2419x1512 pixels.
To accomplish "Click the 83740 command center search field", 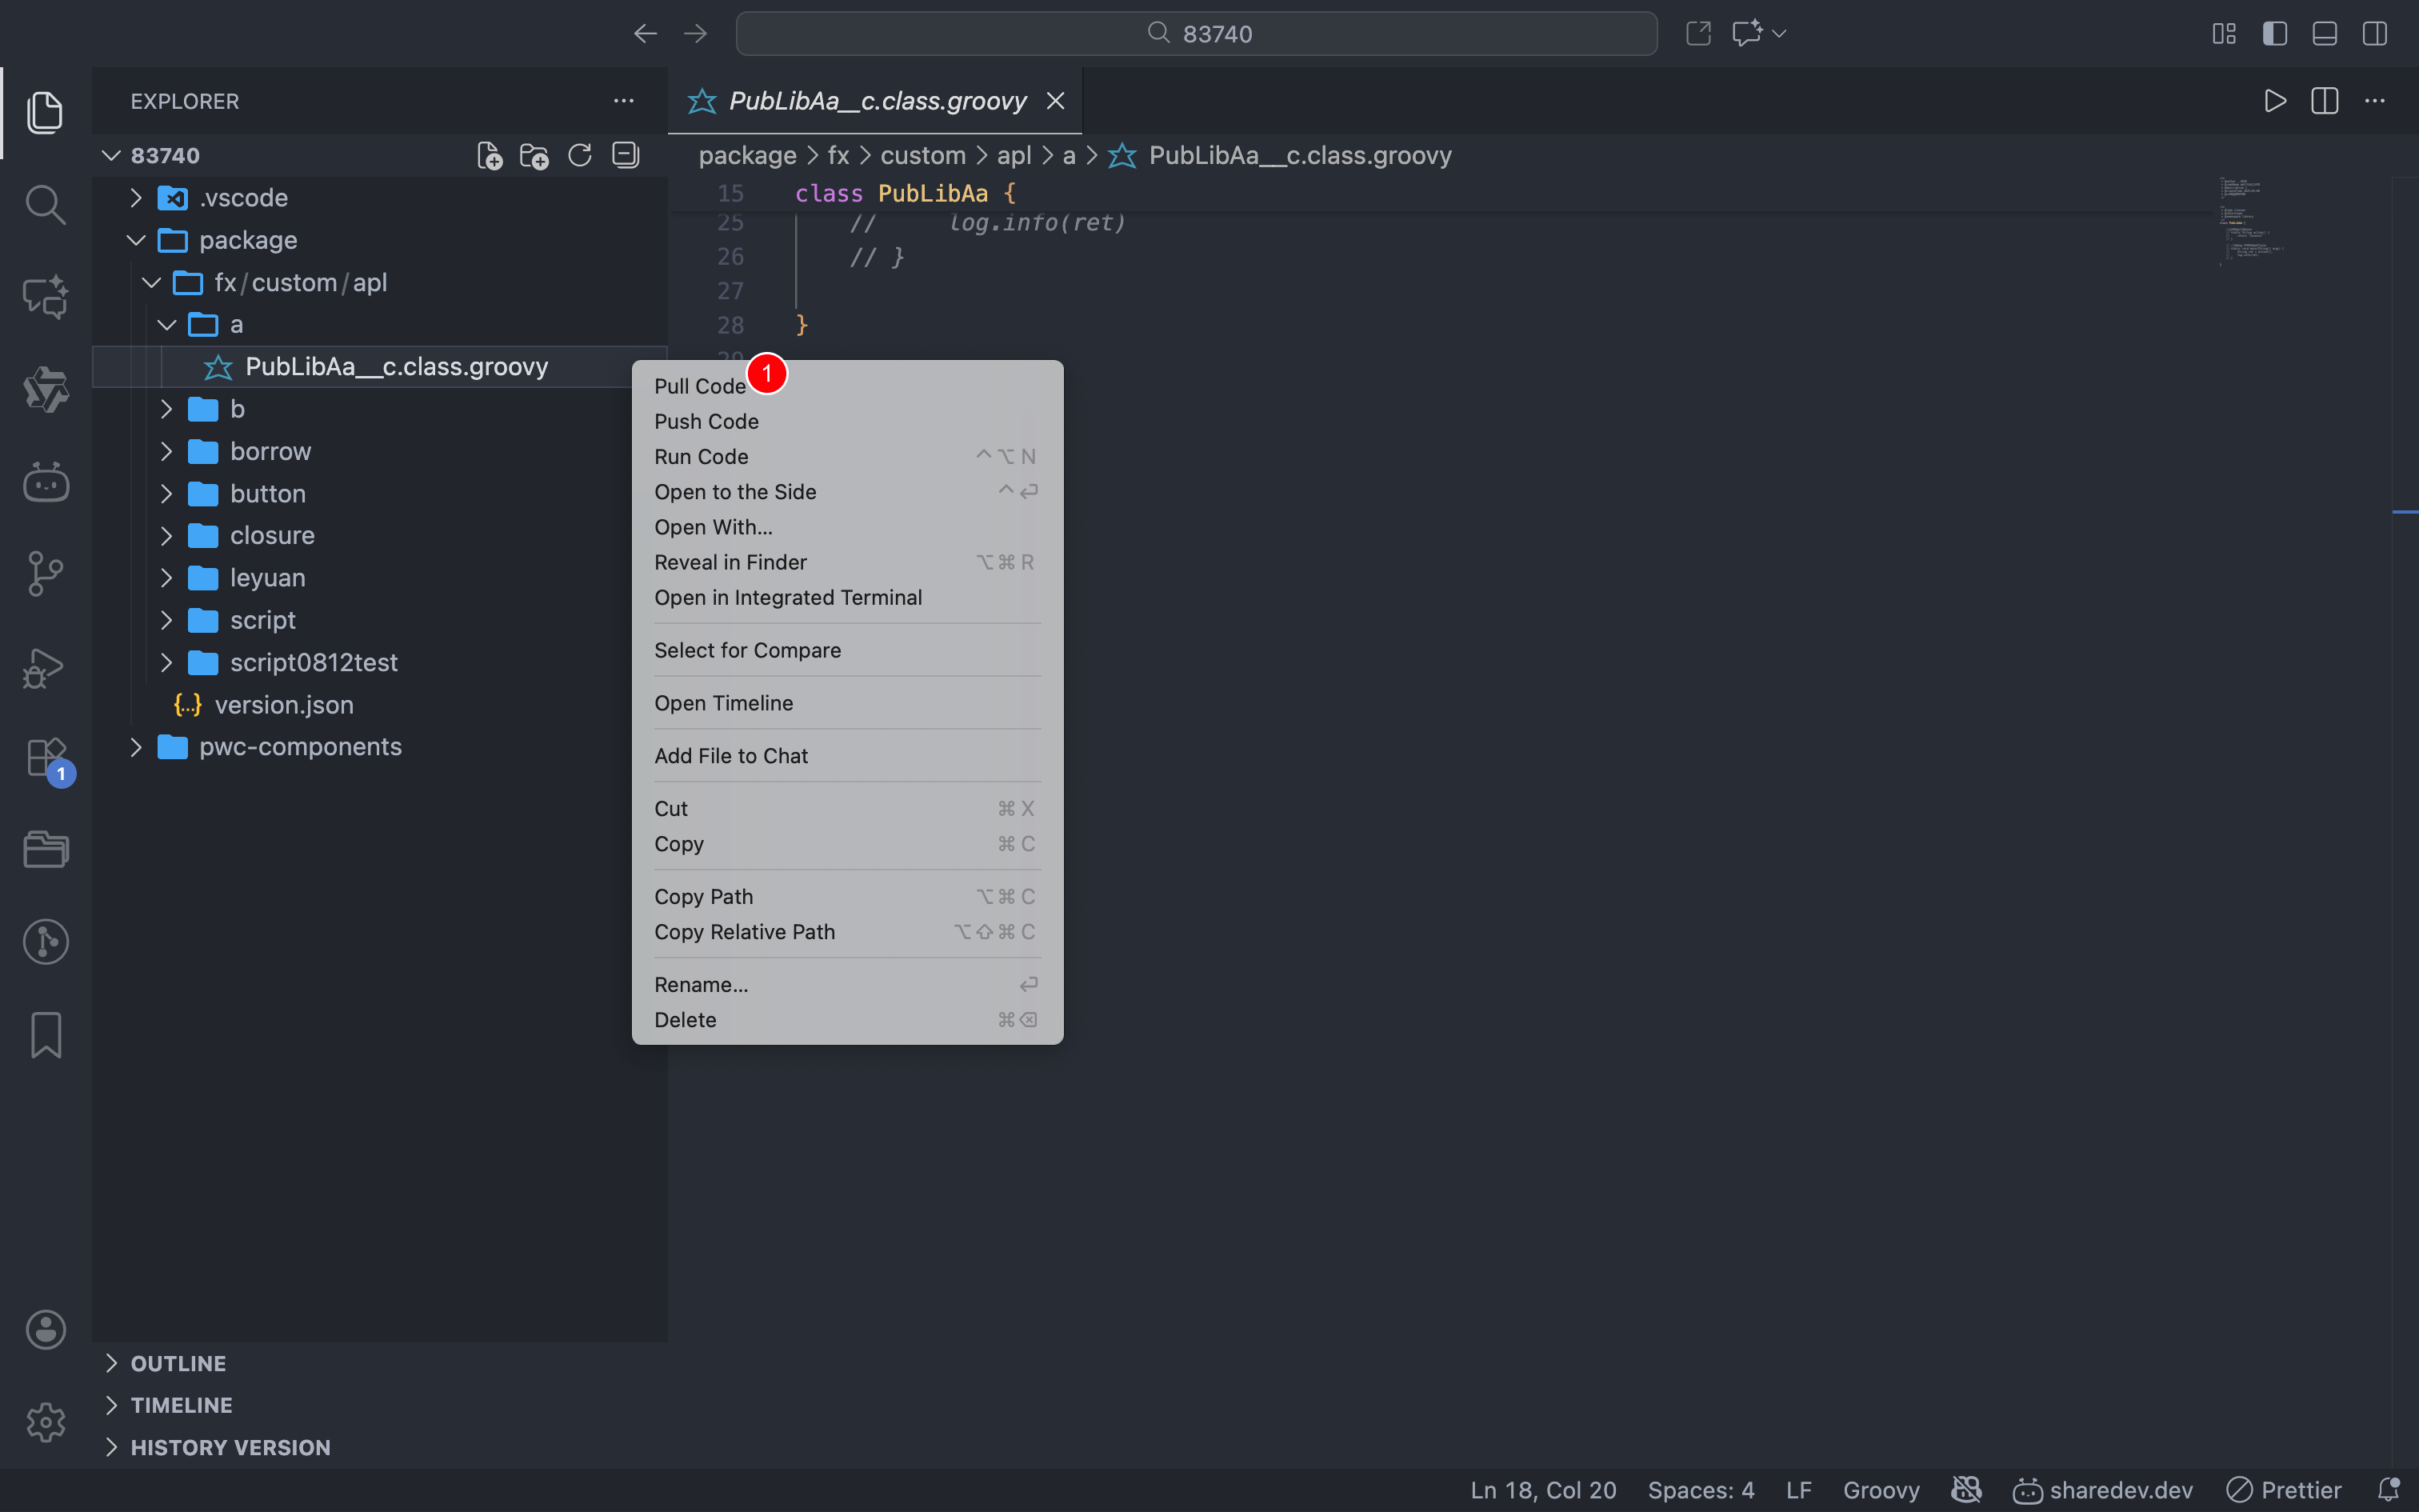I will [x=1196, y=34].
